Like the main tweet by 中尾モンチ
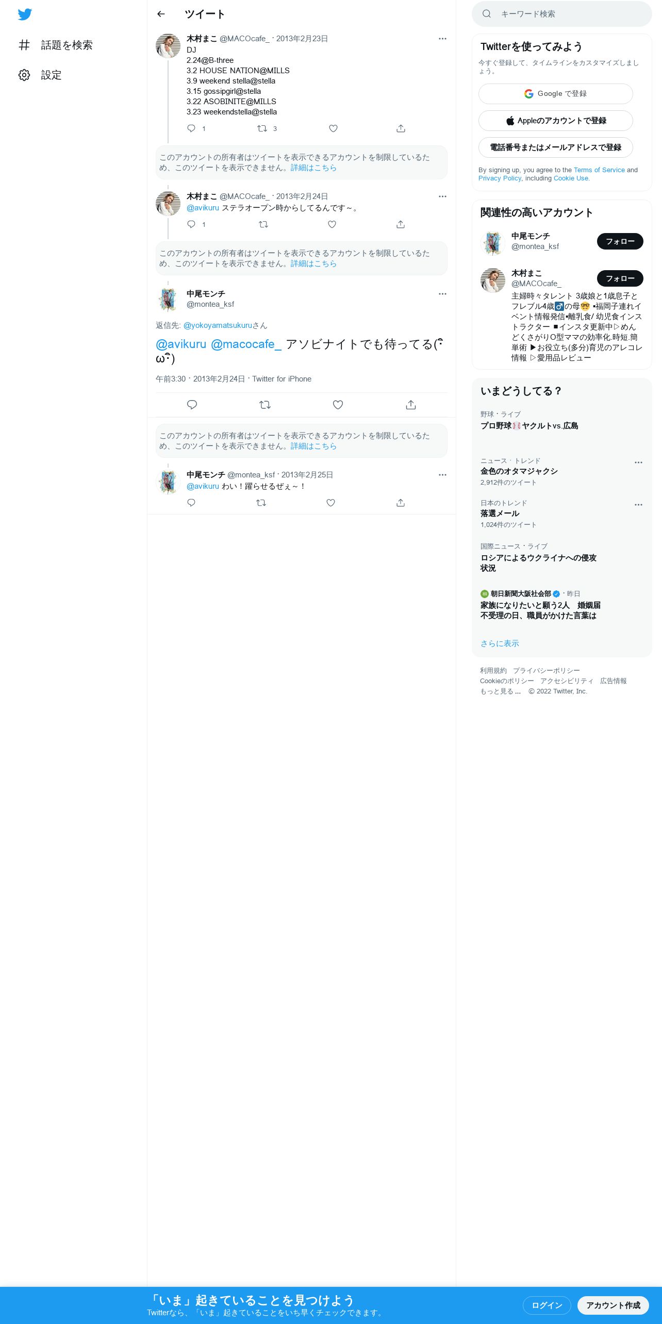662x1324 pixels. (x=338, y=405)
